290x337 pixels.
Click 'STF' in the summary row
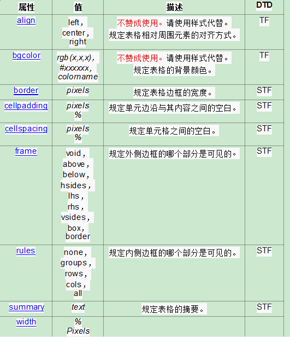(264, 307)
